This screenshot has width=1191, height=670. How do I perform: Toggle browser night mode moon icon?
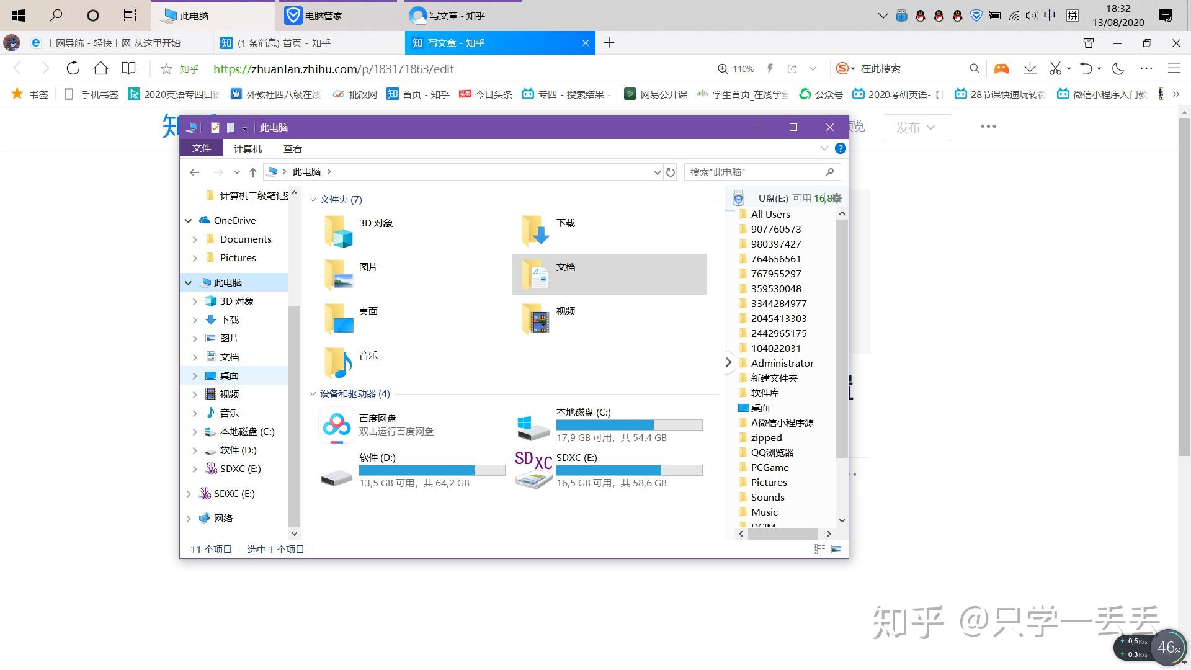click(1118, 68)
